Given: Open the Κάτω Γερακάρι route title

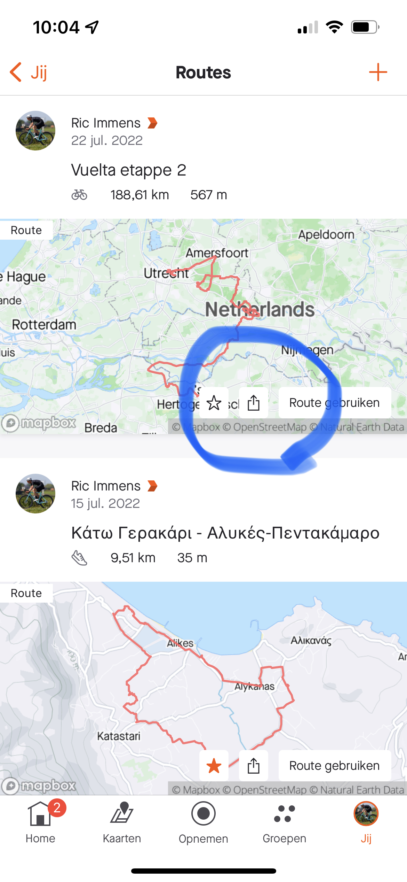Looking at the screenshot, I should pyautogui.click(x=225, y=533).
